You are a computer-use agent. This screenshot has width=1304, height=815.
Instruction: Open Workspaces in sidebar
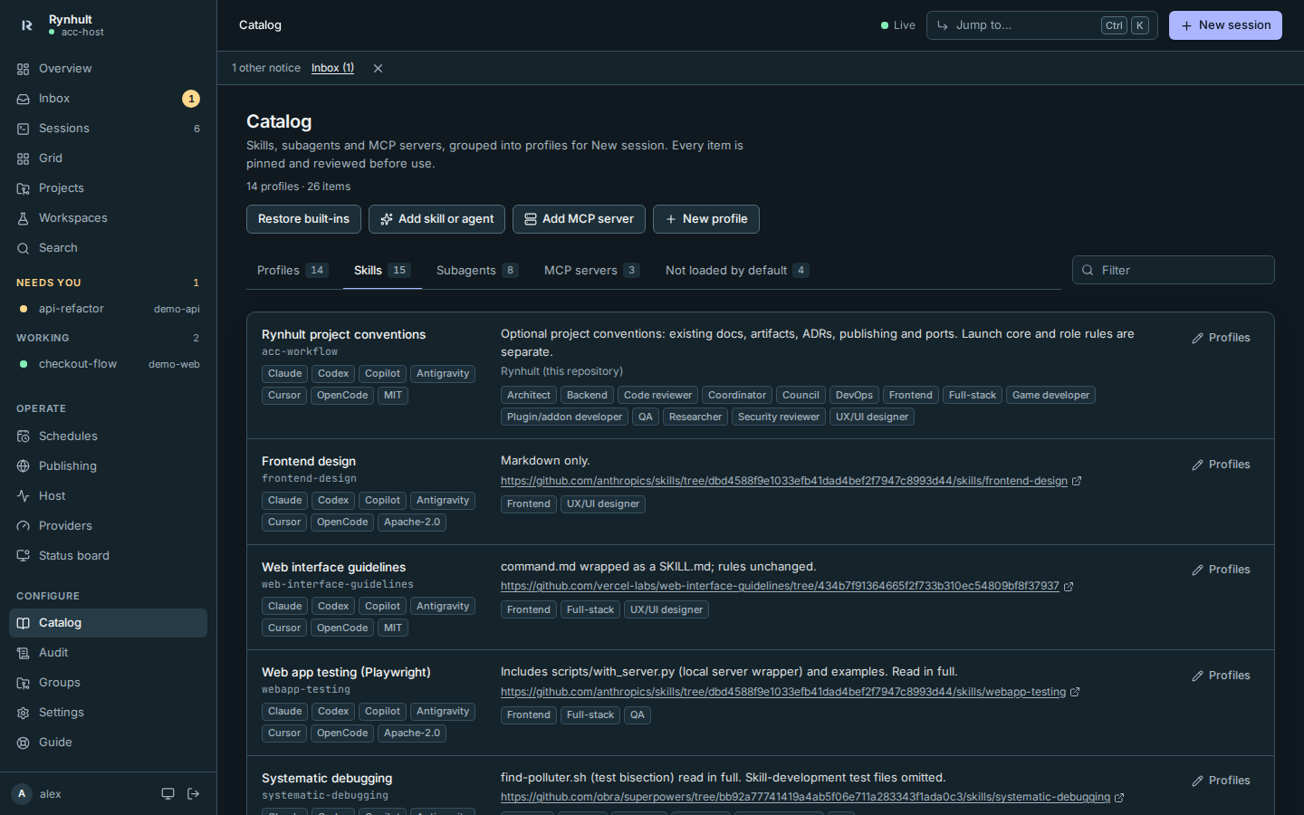click(x=108, y=218)
